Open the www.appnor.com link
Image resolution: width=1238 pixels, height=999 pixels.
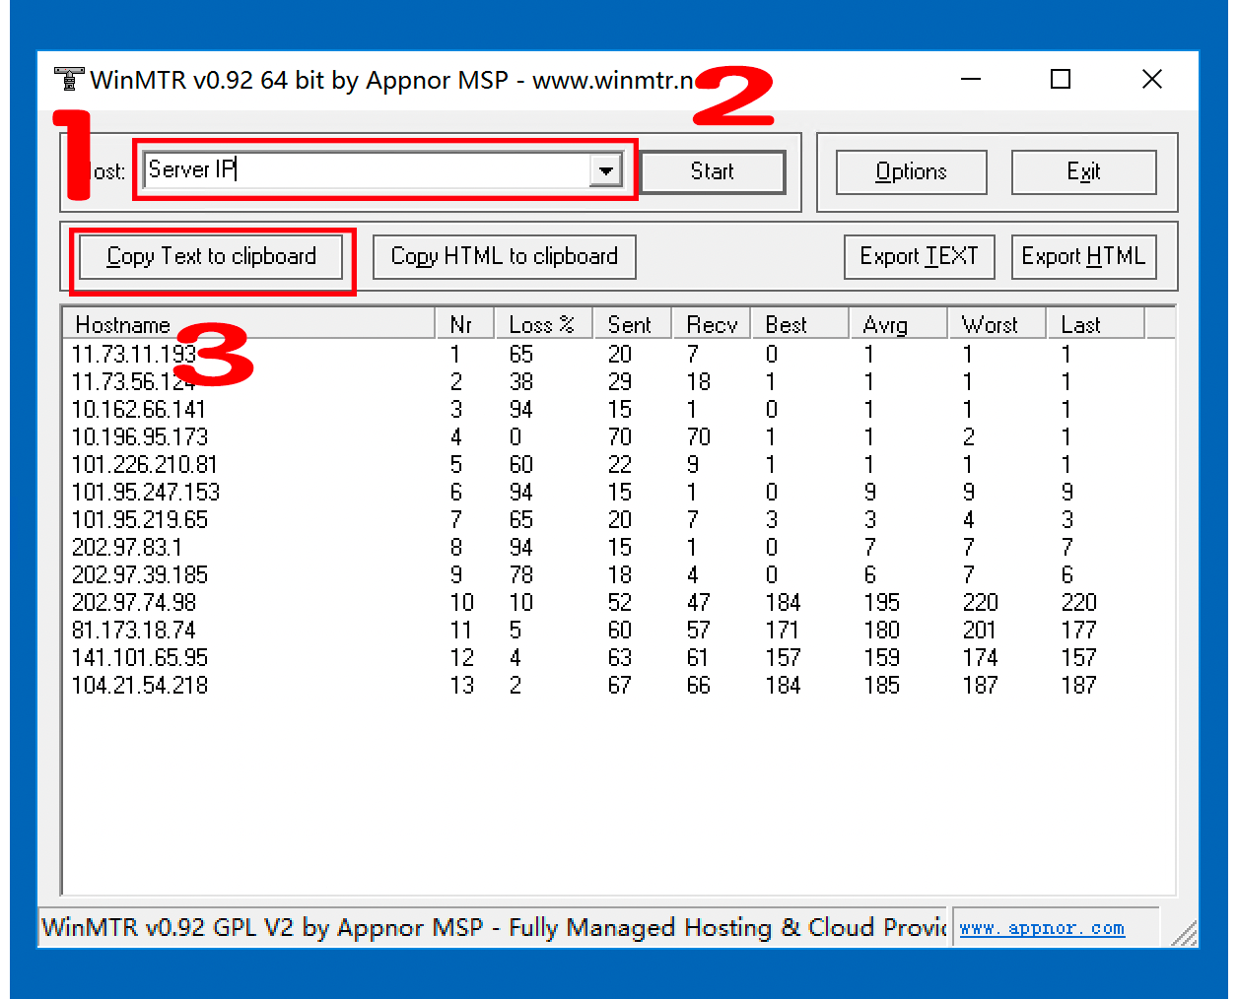(1042, 928)
